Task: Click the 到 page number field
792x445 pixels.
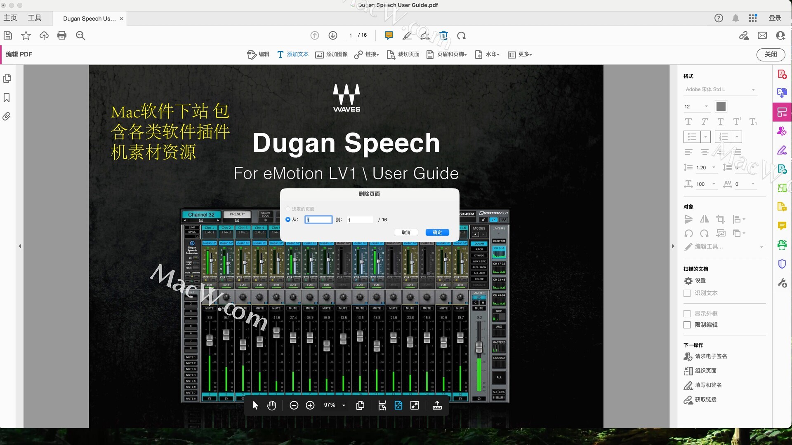Action: click(x=359, y=220)
